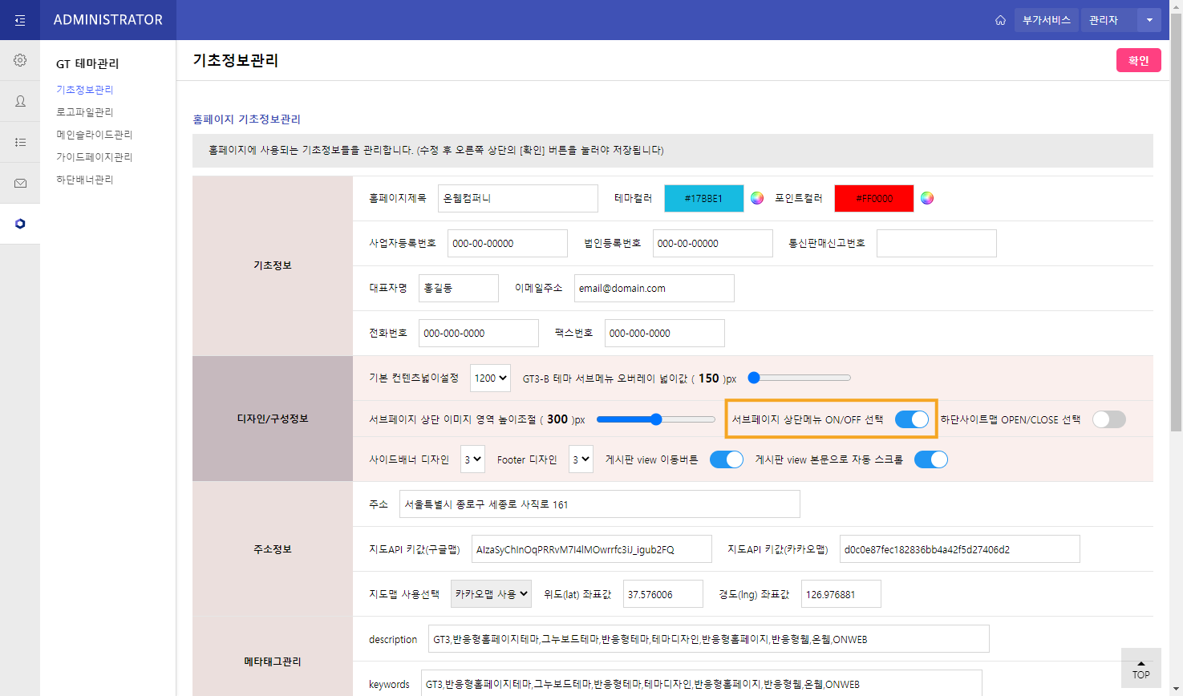Click the description meta tag input field
Image resolution: width=1183 pixels, height=696 pixels.
709,639
